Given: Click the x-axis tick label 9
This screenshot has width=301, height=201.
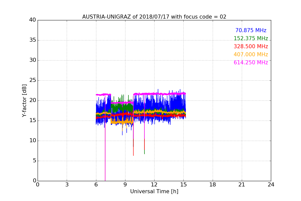Looking at the screenshot, I should tap(125, 185).
